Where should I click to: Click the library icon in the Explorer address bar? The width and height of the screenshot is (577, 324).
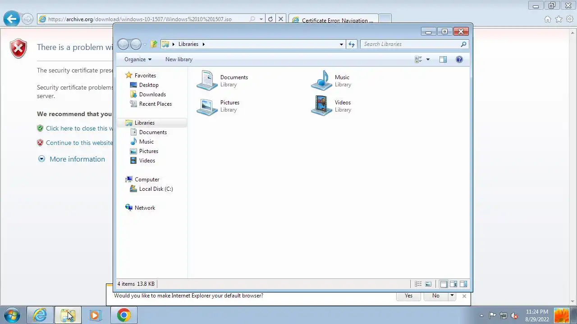165,44
